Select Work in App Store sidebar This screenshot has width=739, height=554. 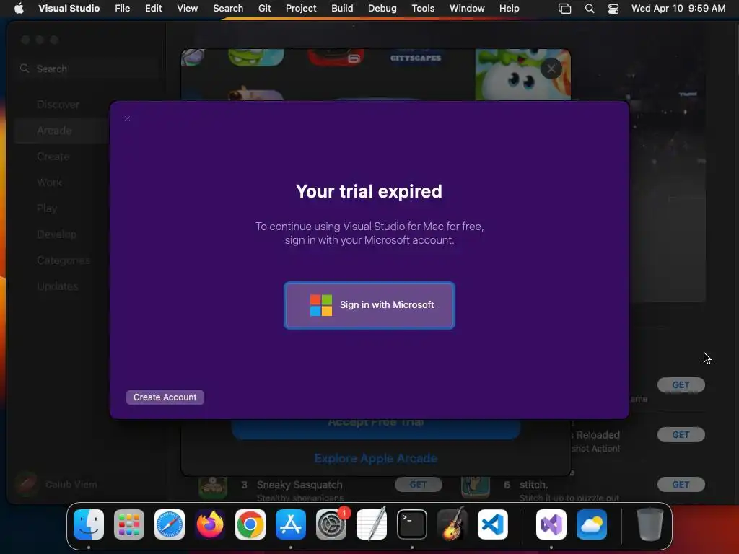(50, 183)
